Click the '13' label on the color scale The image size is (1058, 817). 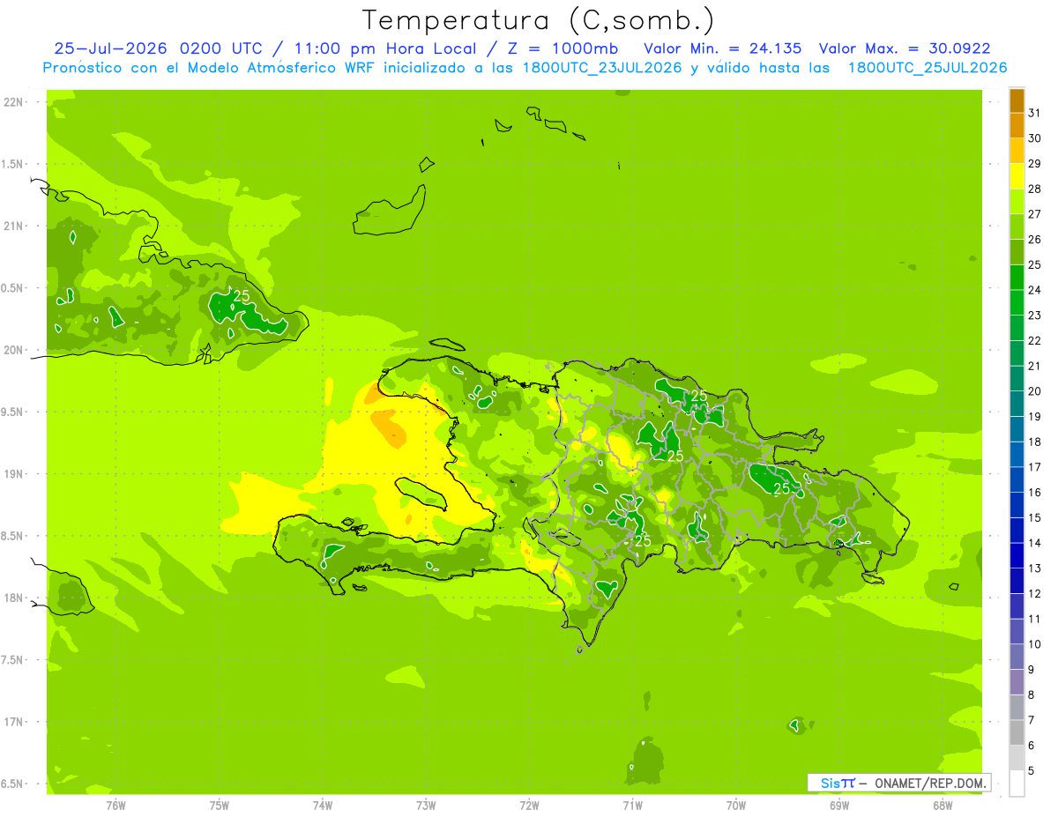(1034, 568)
